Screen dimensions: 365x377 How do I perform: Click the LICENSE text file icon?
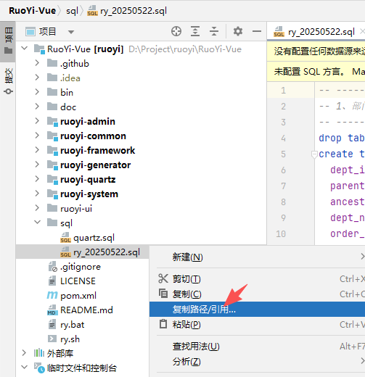click(52, 281)
